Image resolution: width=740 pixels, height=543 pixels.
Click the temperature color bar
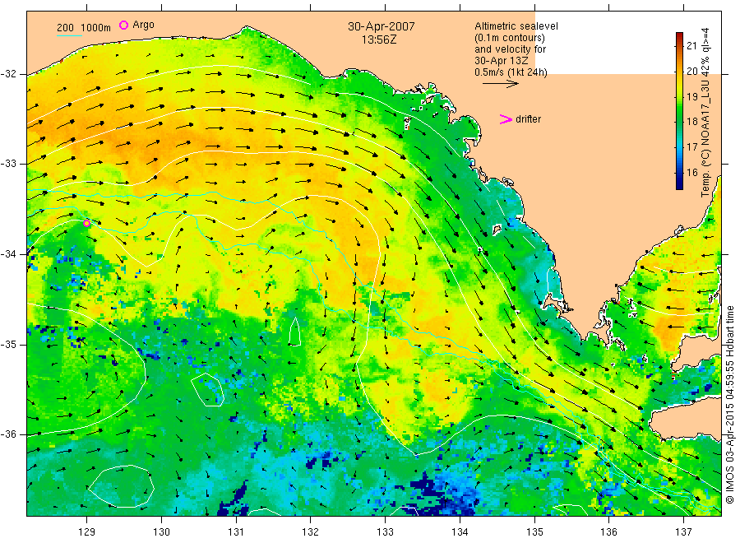click(680, 111)
